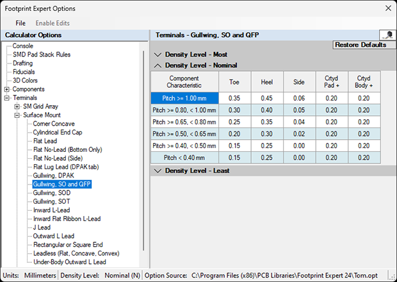The image size is (397, 282).
Task: Select Corner Concave terminal type
Action: pyautogui.click(x=54, y=124)
